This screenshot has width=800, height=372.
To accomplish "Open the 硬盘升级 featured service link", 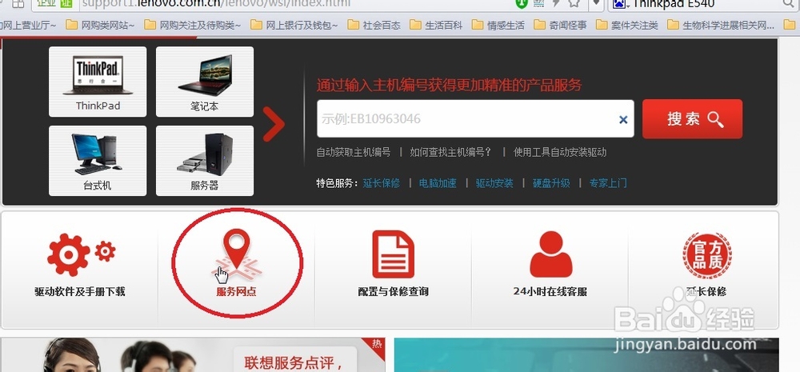I will (x=551, y=183).
